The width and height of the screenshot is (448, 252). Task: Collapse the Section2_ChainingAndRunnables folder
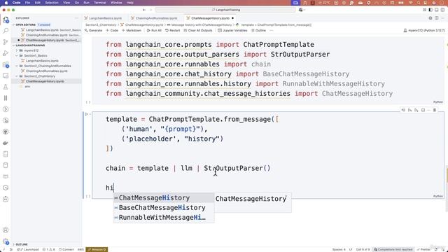pos(17,66)
